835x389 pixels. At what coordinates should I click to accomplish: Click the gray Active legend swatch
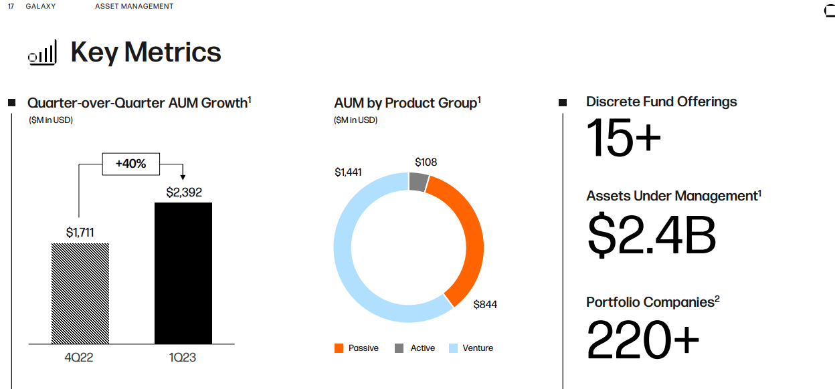pos(399,348)
